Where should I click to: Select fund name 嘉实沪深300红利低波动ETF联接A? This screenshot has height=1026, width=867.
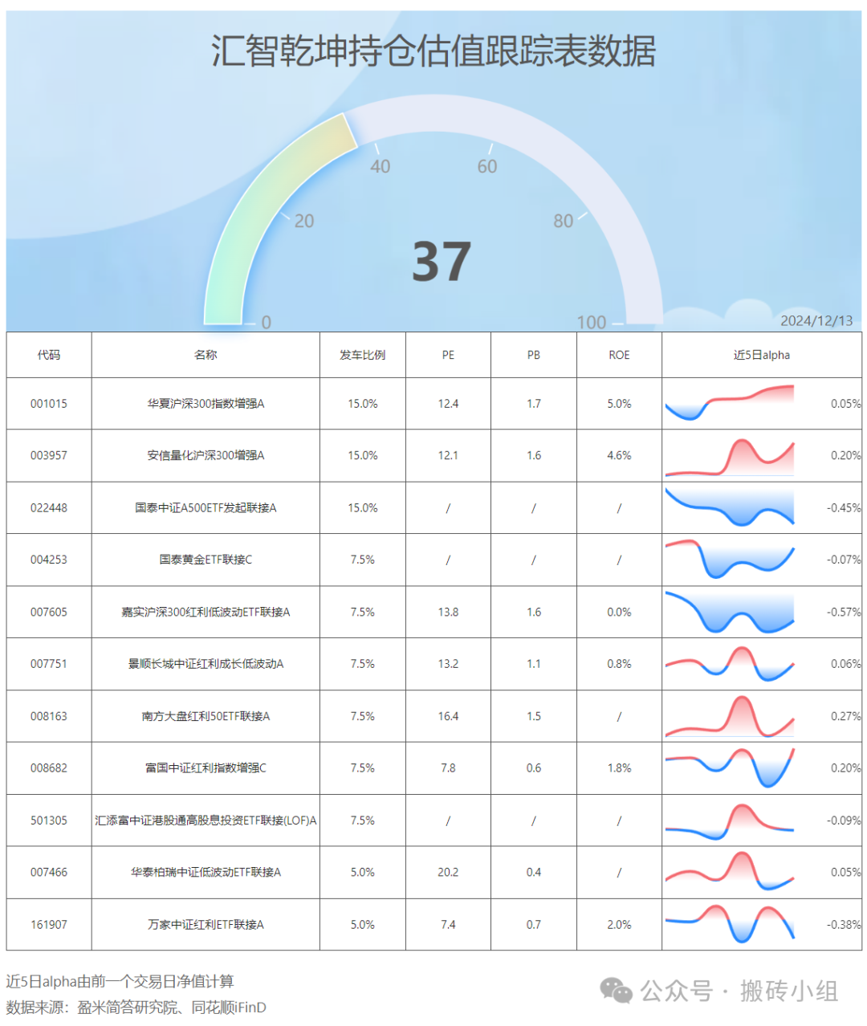coord(206,612)
